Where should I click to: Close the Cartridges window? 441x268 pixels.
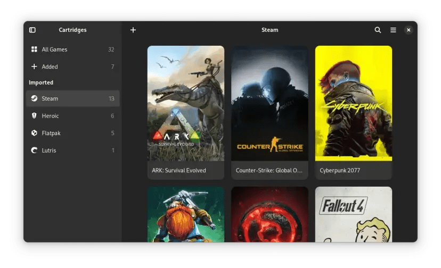pyautogui.click(x=409, y=30)
